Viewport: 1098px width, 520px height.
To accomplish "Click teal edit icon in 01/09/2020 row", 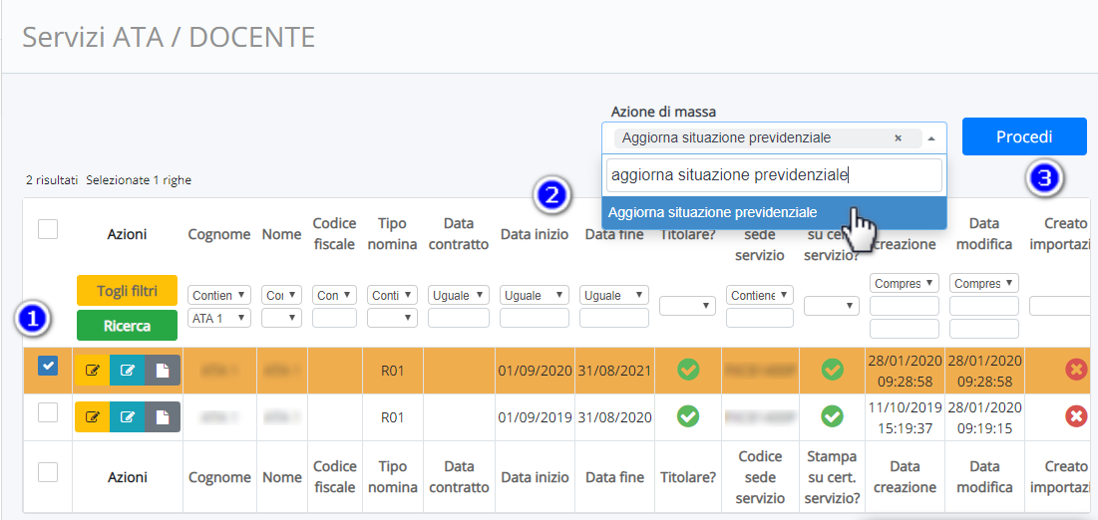I will point(128,371).
